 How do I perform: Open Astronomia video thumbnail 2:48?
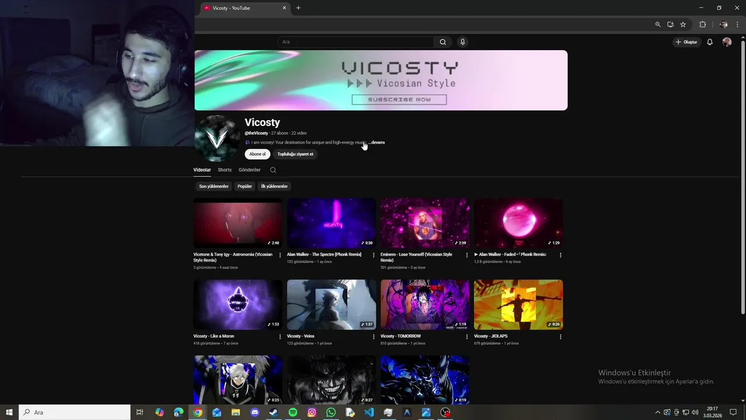[x=238, y=223]
